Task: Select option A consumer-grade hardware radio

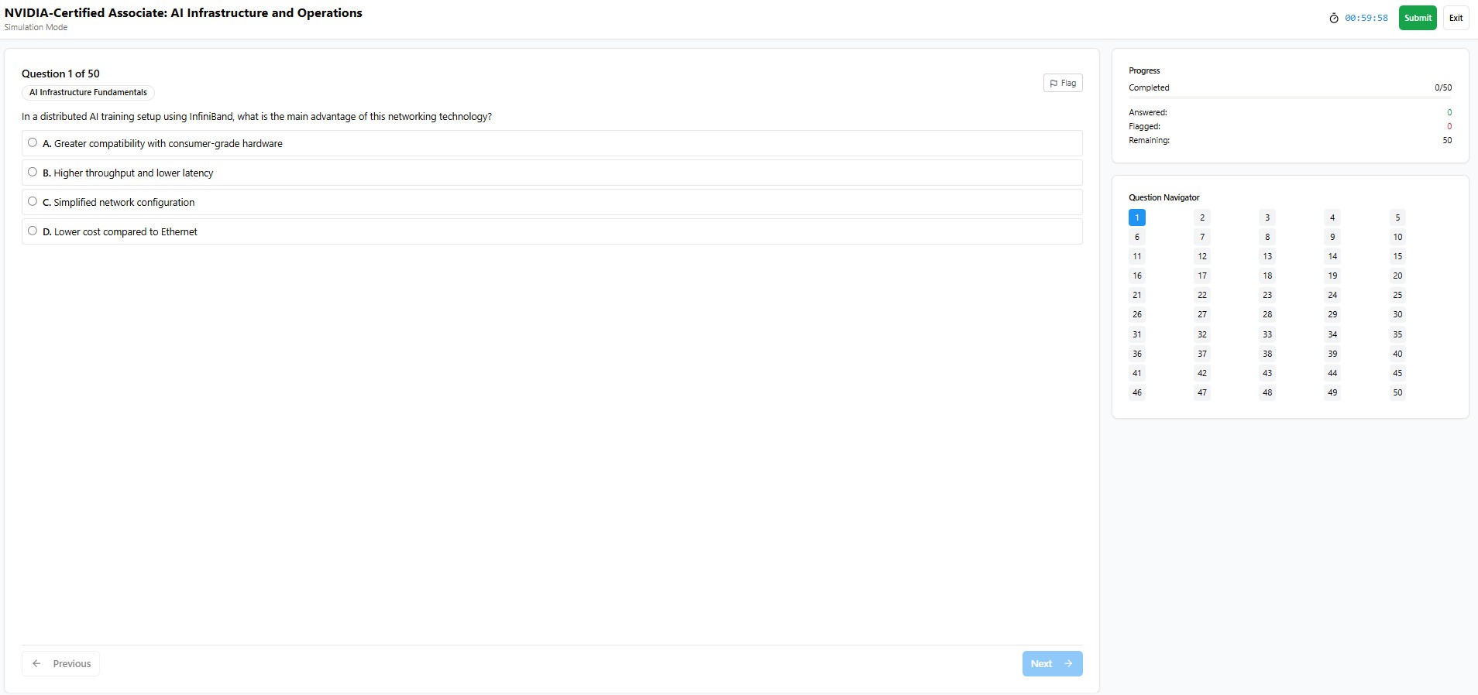Action: tap(33, 142)
